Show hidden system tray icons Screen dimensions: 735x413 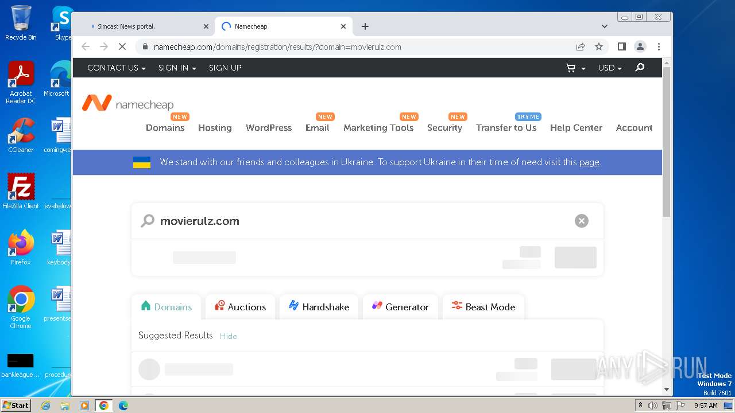[x=641, y=406]
